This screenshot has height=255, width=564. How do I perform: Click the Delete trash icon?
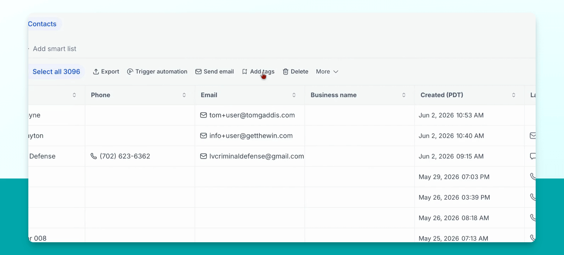[x=286, y=72]
